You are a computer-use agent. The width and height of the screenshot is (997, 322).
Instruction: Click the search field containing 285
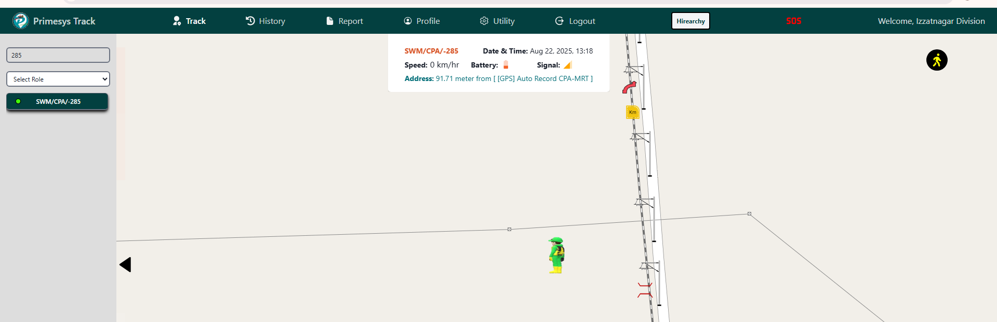pyautogui.click(x=58, y=55)
